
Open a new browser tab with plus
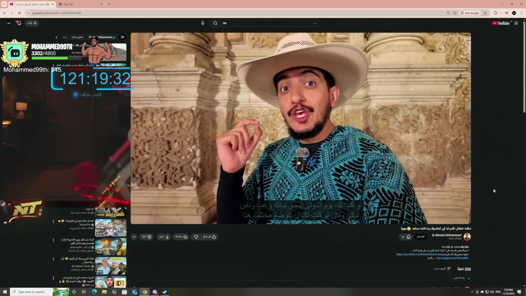point(109,4)
